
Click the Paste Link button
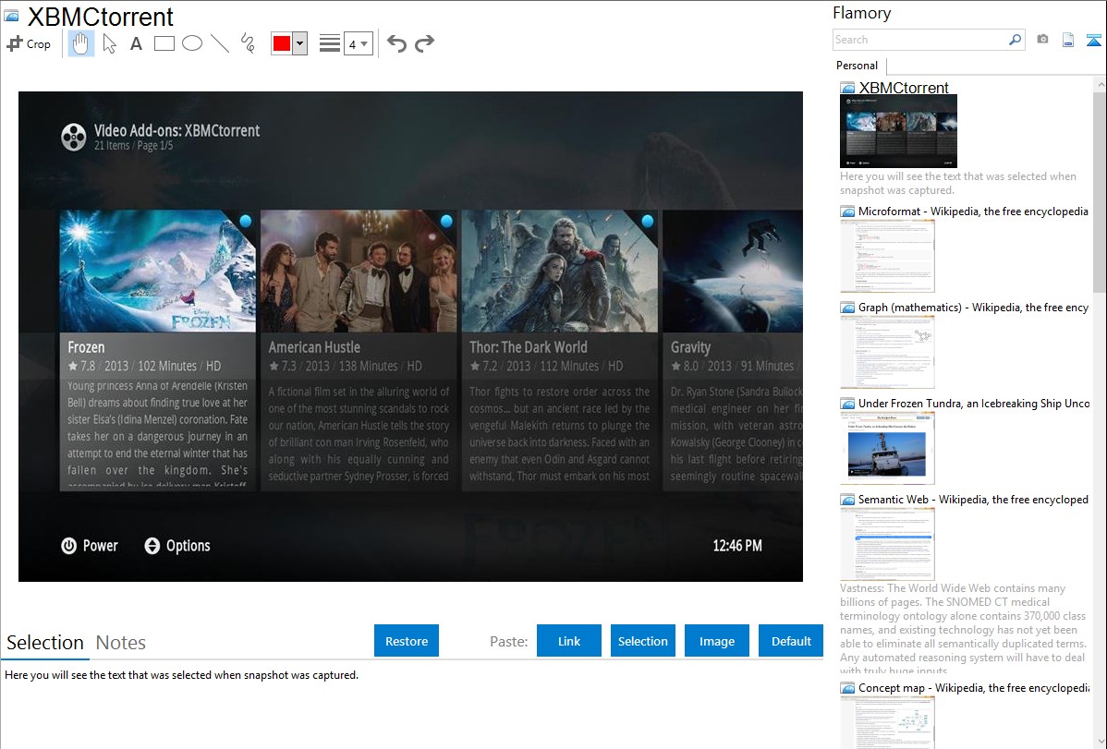click(x=569, y=641)
